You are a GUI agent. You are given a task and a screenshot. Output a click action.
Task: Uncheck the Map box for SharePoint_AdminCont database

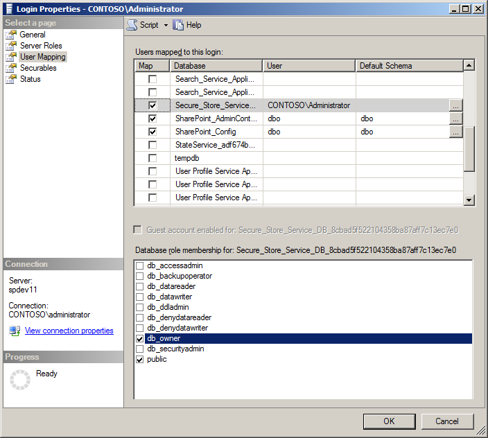[152, 119]
